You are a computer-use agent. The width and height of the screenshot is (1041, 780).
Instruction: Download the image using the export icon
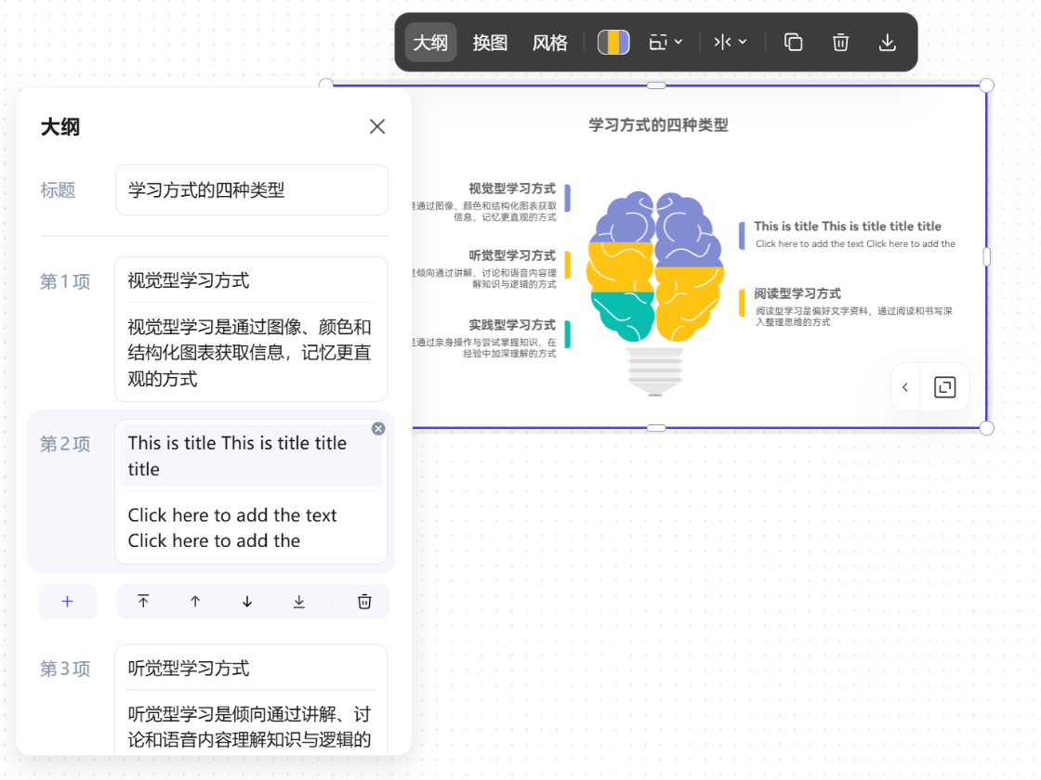point(887,42)
